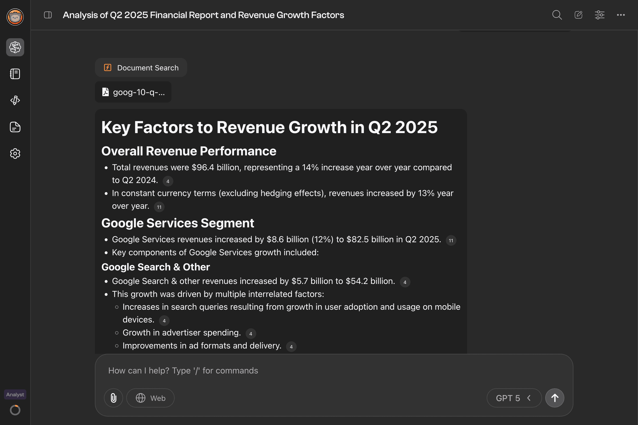This screenshot has width=638, height=425.
Task: Open the GPT 5 model selector
Action: pos(514,398)
